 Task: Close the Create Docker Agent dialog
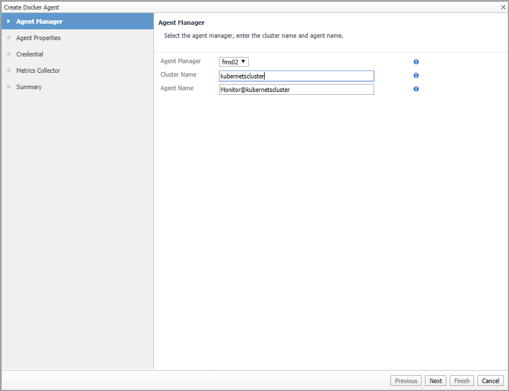click(503, 7)
